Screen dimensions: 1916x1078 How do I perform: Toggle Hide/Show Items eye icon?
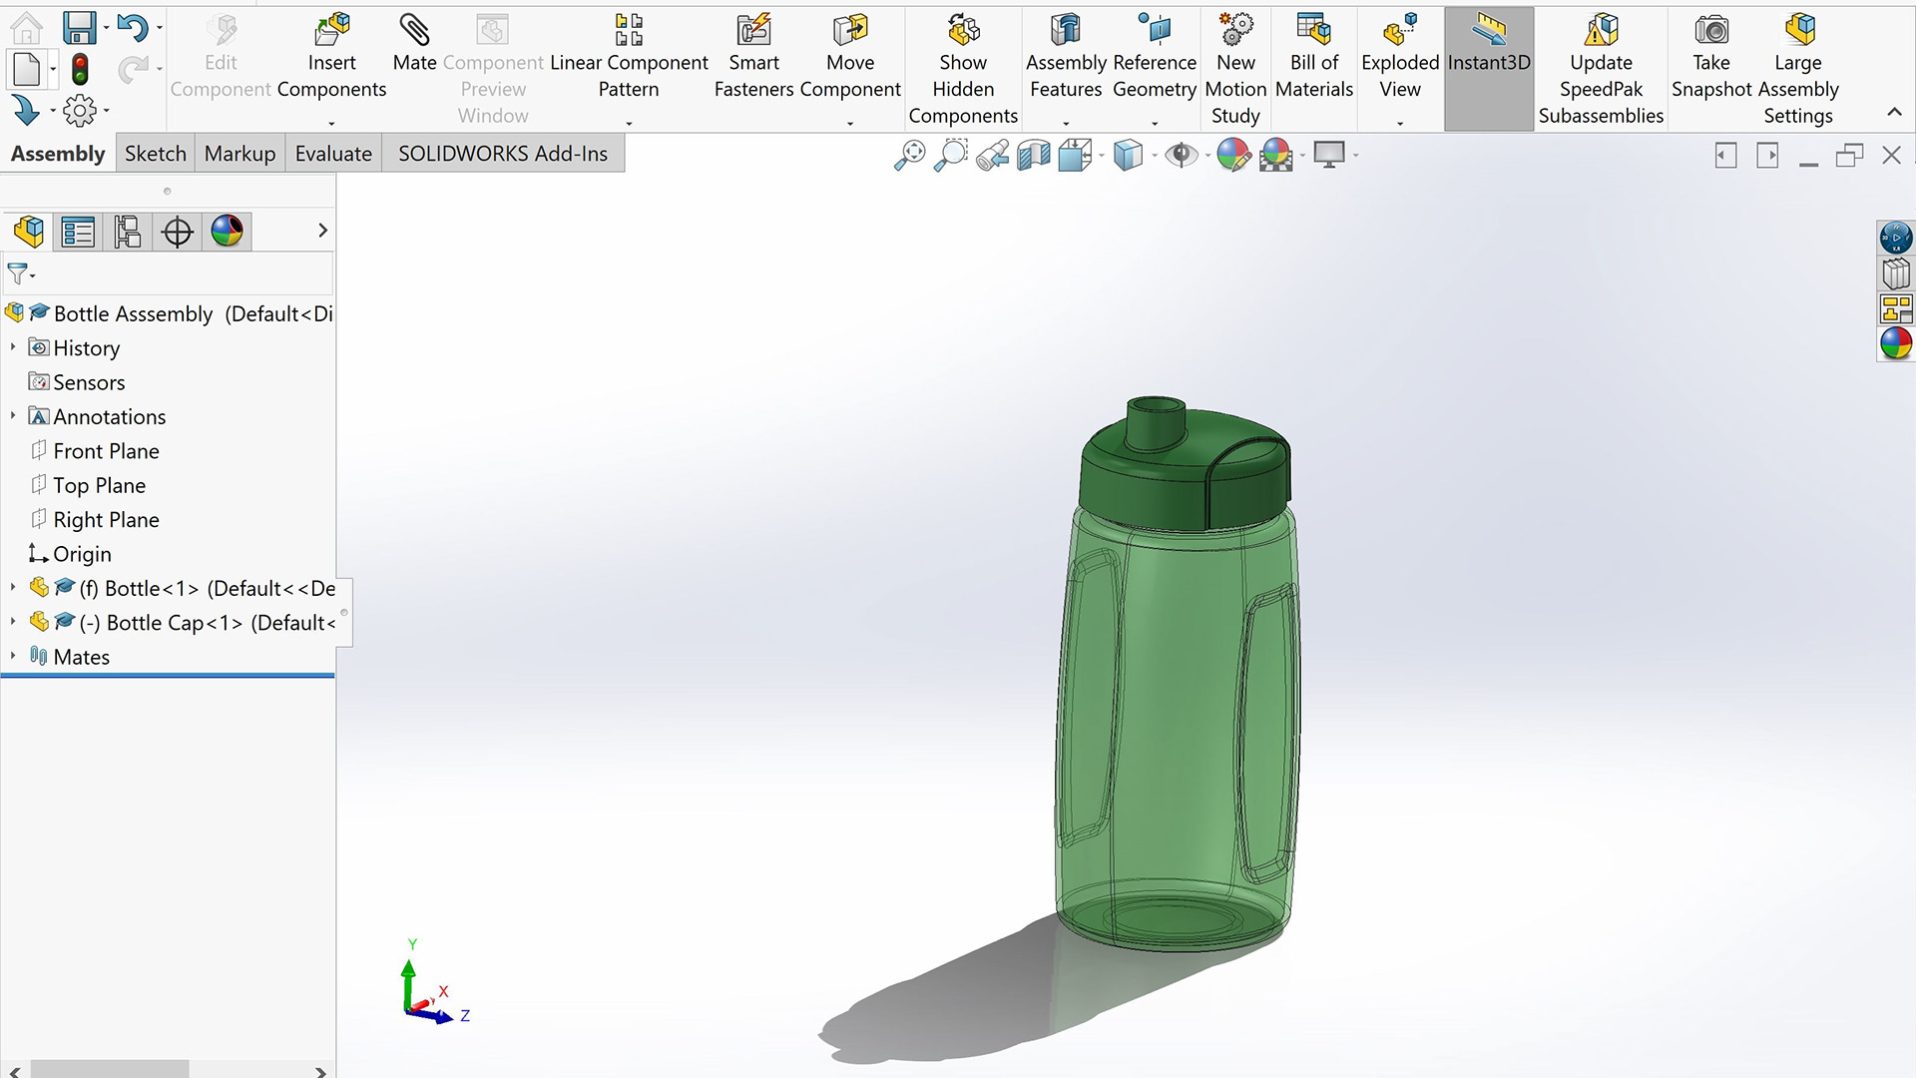coord(1182,156)
